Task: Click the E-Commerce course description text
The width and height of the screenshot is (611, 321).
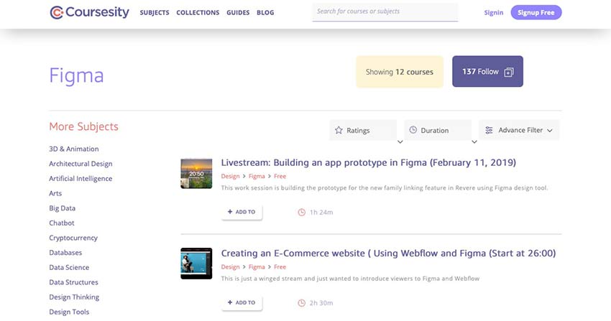Action: click(x=350, y=279)
